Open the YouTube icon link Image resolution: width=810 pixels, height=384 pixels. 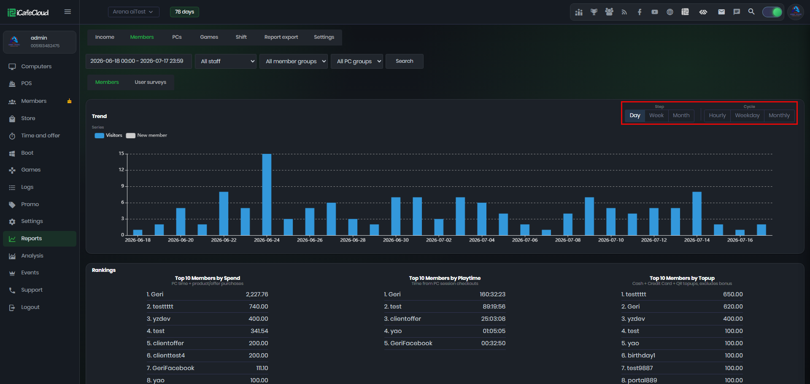(655, 12)
